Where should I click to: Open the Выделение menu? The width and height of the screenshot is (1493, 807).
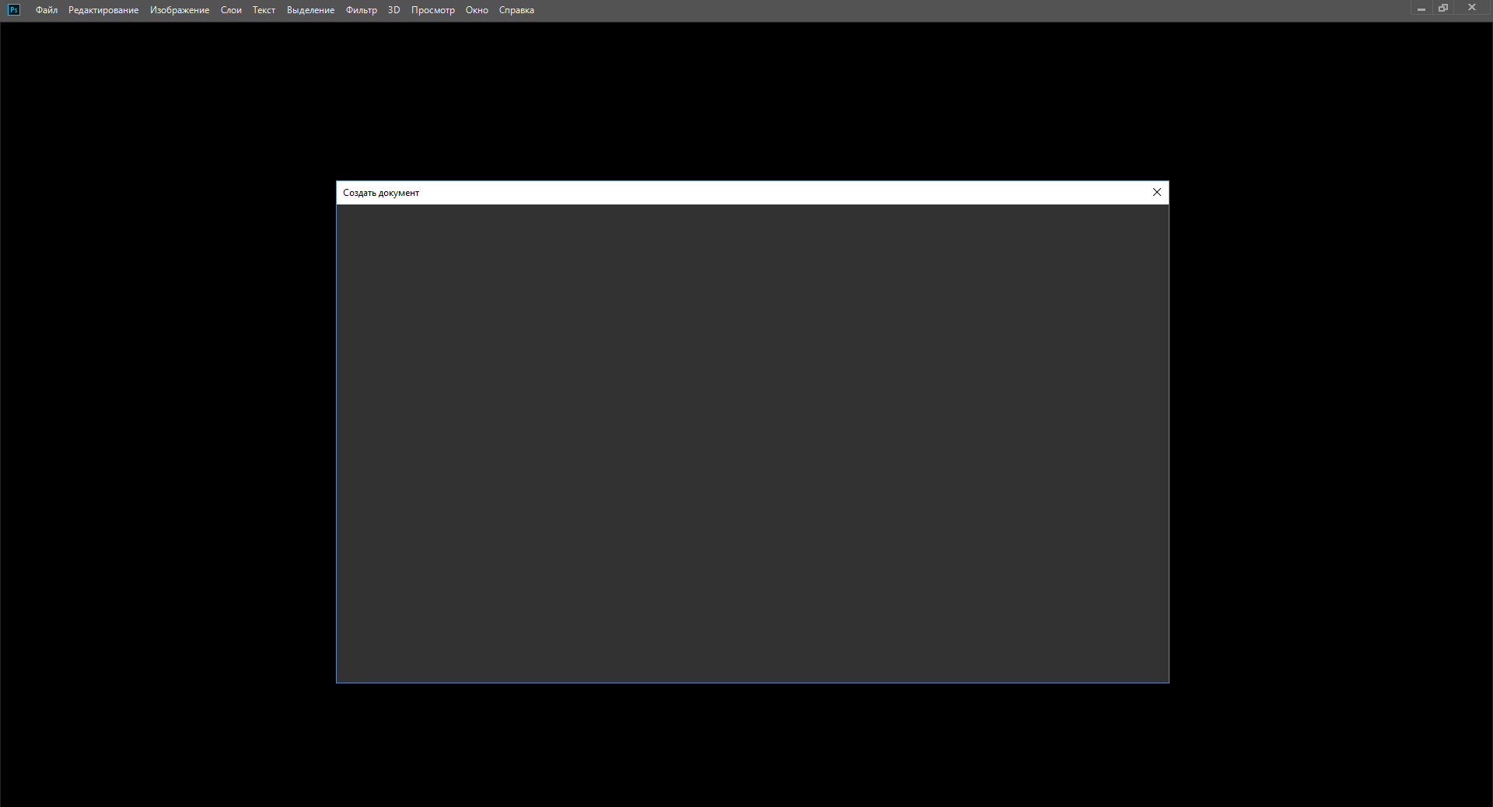pos(310,10)
